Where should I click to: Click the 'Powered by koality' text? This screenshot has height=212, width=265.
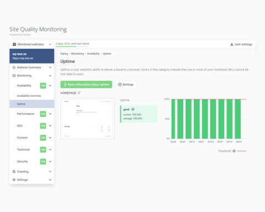pyautogui.click(x=20, y=35)
